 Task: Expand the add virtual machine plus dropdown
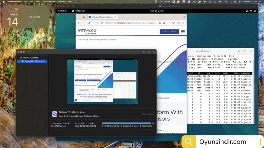coord(29,52)
